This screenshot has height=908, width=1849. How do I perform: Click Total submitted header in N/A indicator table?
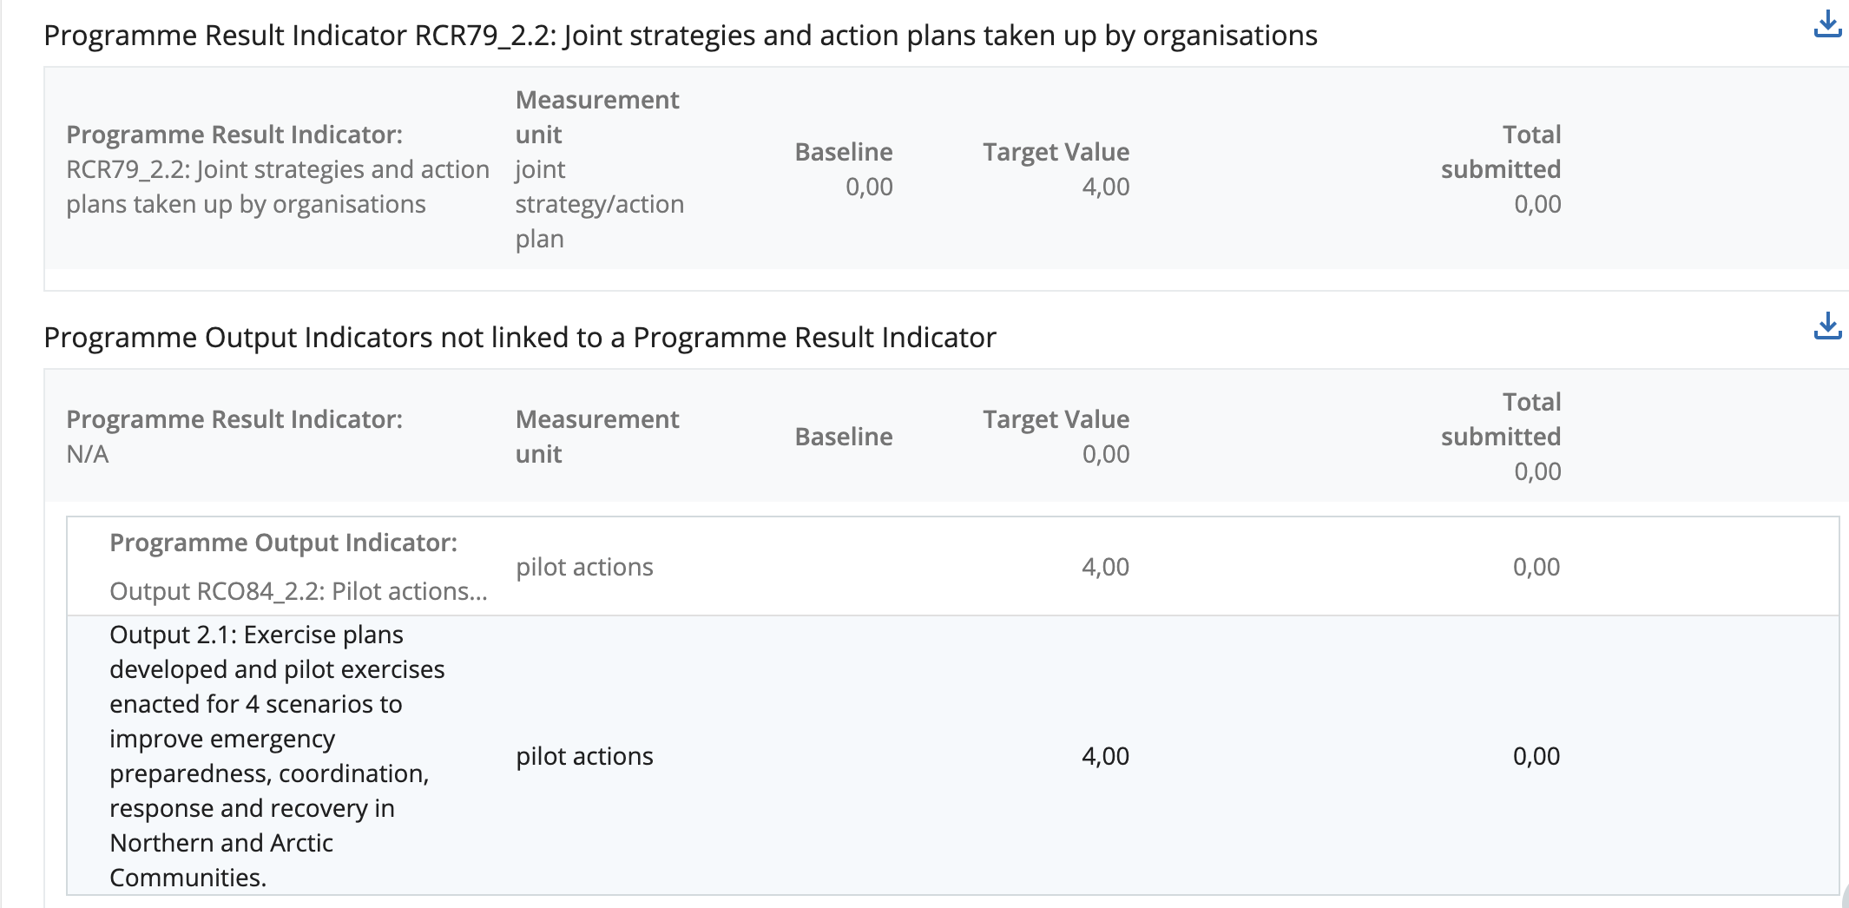click(1501, 419)
